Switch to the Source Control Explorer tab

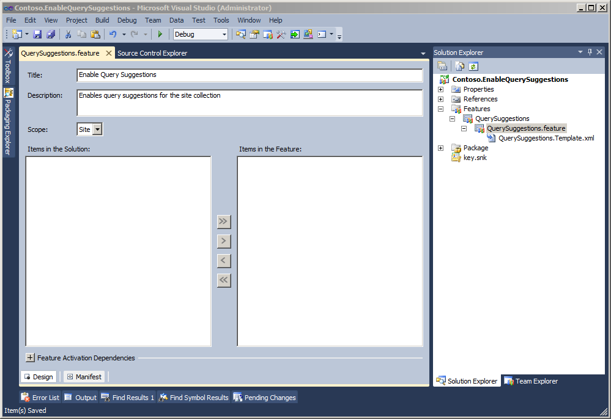click(152, 53)
